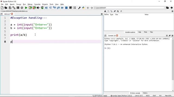Save the current file
Viewport: 174px width, 97px height.
click(x=10, y=8)
